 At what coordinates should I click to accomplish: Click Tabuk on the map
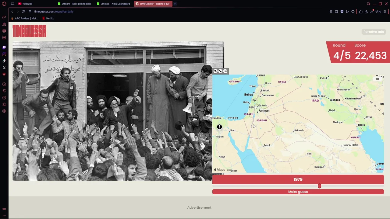tap(267, 145)
